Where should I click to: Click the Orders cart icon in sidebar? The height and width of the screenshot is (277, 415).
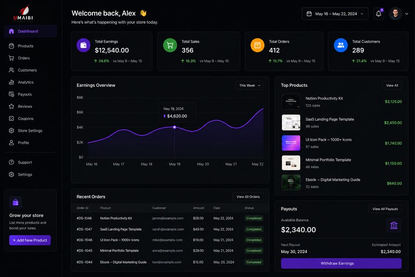12,58
